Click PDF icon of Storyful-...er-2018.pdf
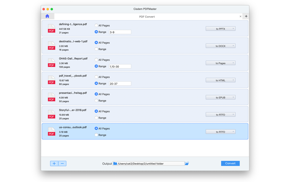 tap(51, 114)
